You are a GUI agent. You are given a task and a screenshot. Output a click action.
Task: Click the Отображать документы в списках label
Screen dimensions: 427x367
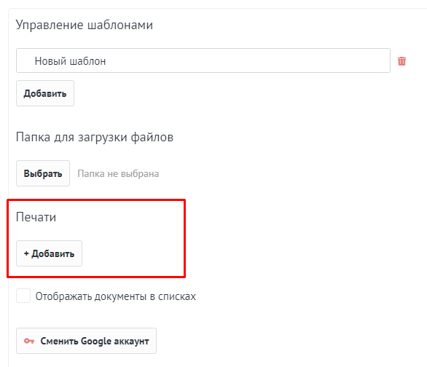click(x=116, y=296)
